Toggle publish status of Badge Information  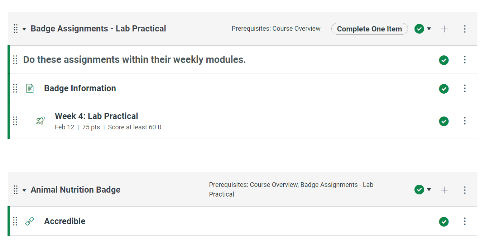[x=444, y=88]
